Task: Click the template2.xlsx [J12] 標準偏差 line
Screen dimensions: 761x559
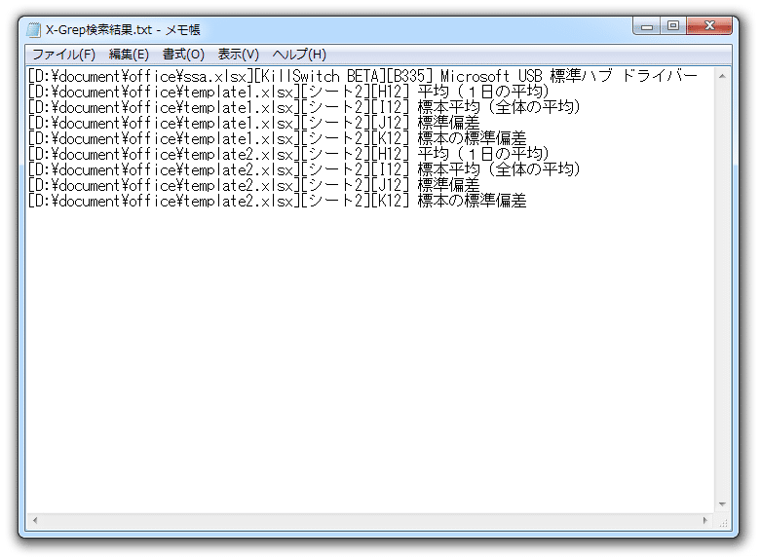Action: (x=253, y=185)
